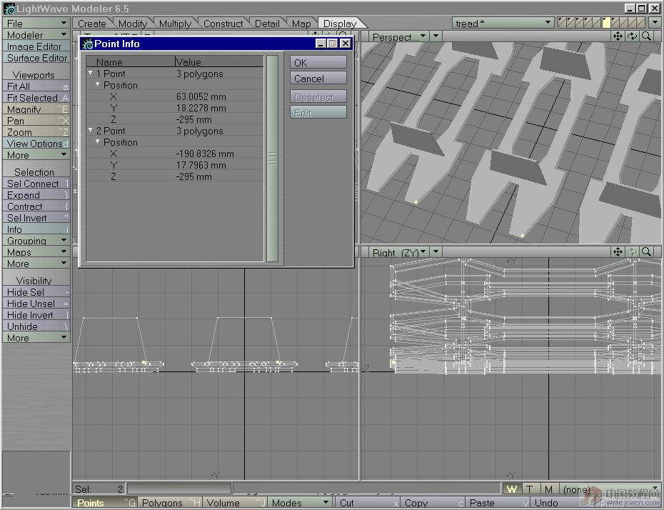Switch to Volume selection mode
This screenshot has height=510, width=664.
[x=236, y=503]
